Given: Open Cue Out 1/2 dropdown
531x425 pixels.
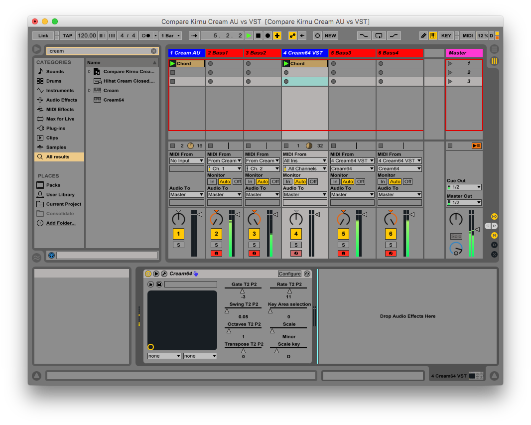Looking at the screenshot, I should tap(464, 187).
